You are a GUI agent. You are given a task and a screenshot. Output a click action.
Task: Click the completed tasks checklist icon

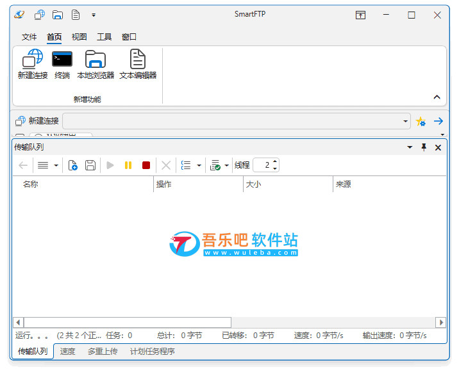(215, 165)
